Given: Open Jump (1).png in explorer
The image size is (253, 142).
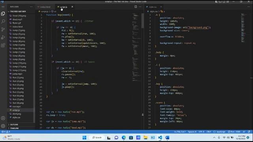Looking at the screenshot, I should coord(19,30).
